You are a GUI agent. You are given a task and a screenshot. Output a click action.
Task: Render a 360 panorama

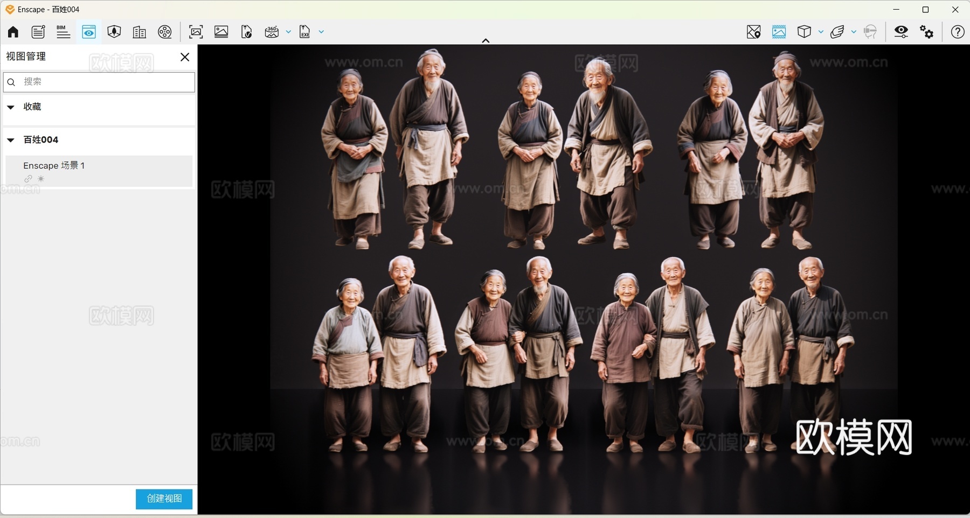point(272,32)
